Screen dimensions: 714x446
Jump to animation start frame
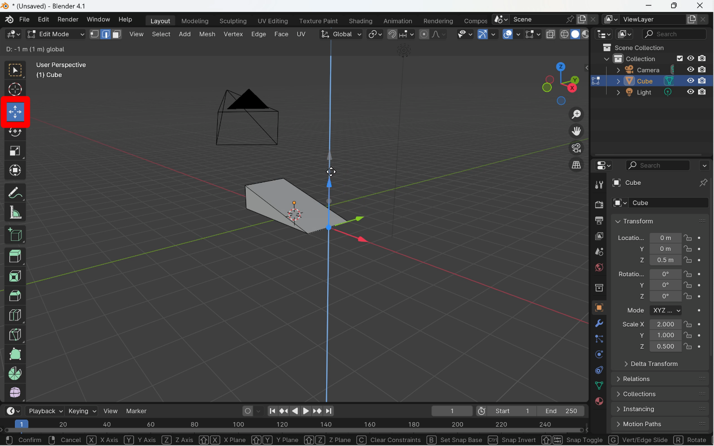tap(272, 411)
